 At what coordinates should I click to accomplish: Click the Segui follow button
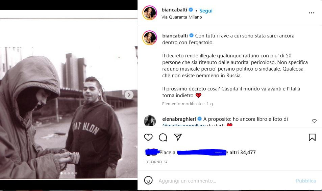pos(206,11)
